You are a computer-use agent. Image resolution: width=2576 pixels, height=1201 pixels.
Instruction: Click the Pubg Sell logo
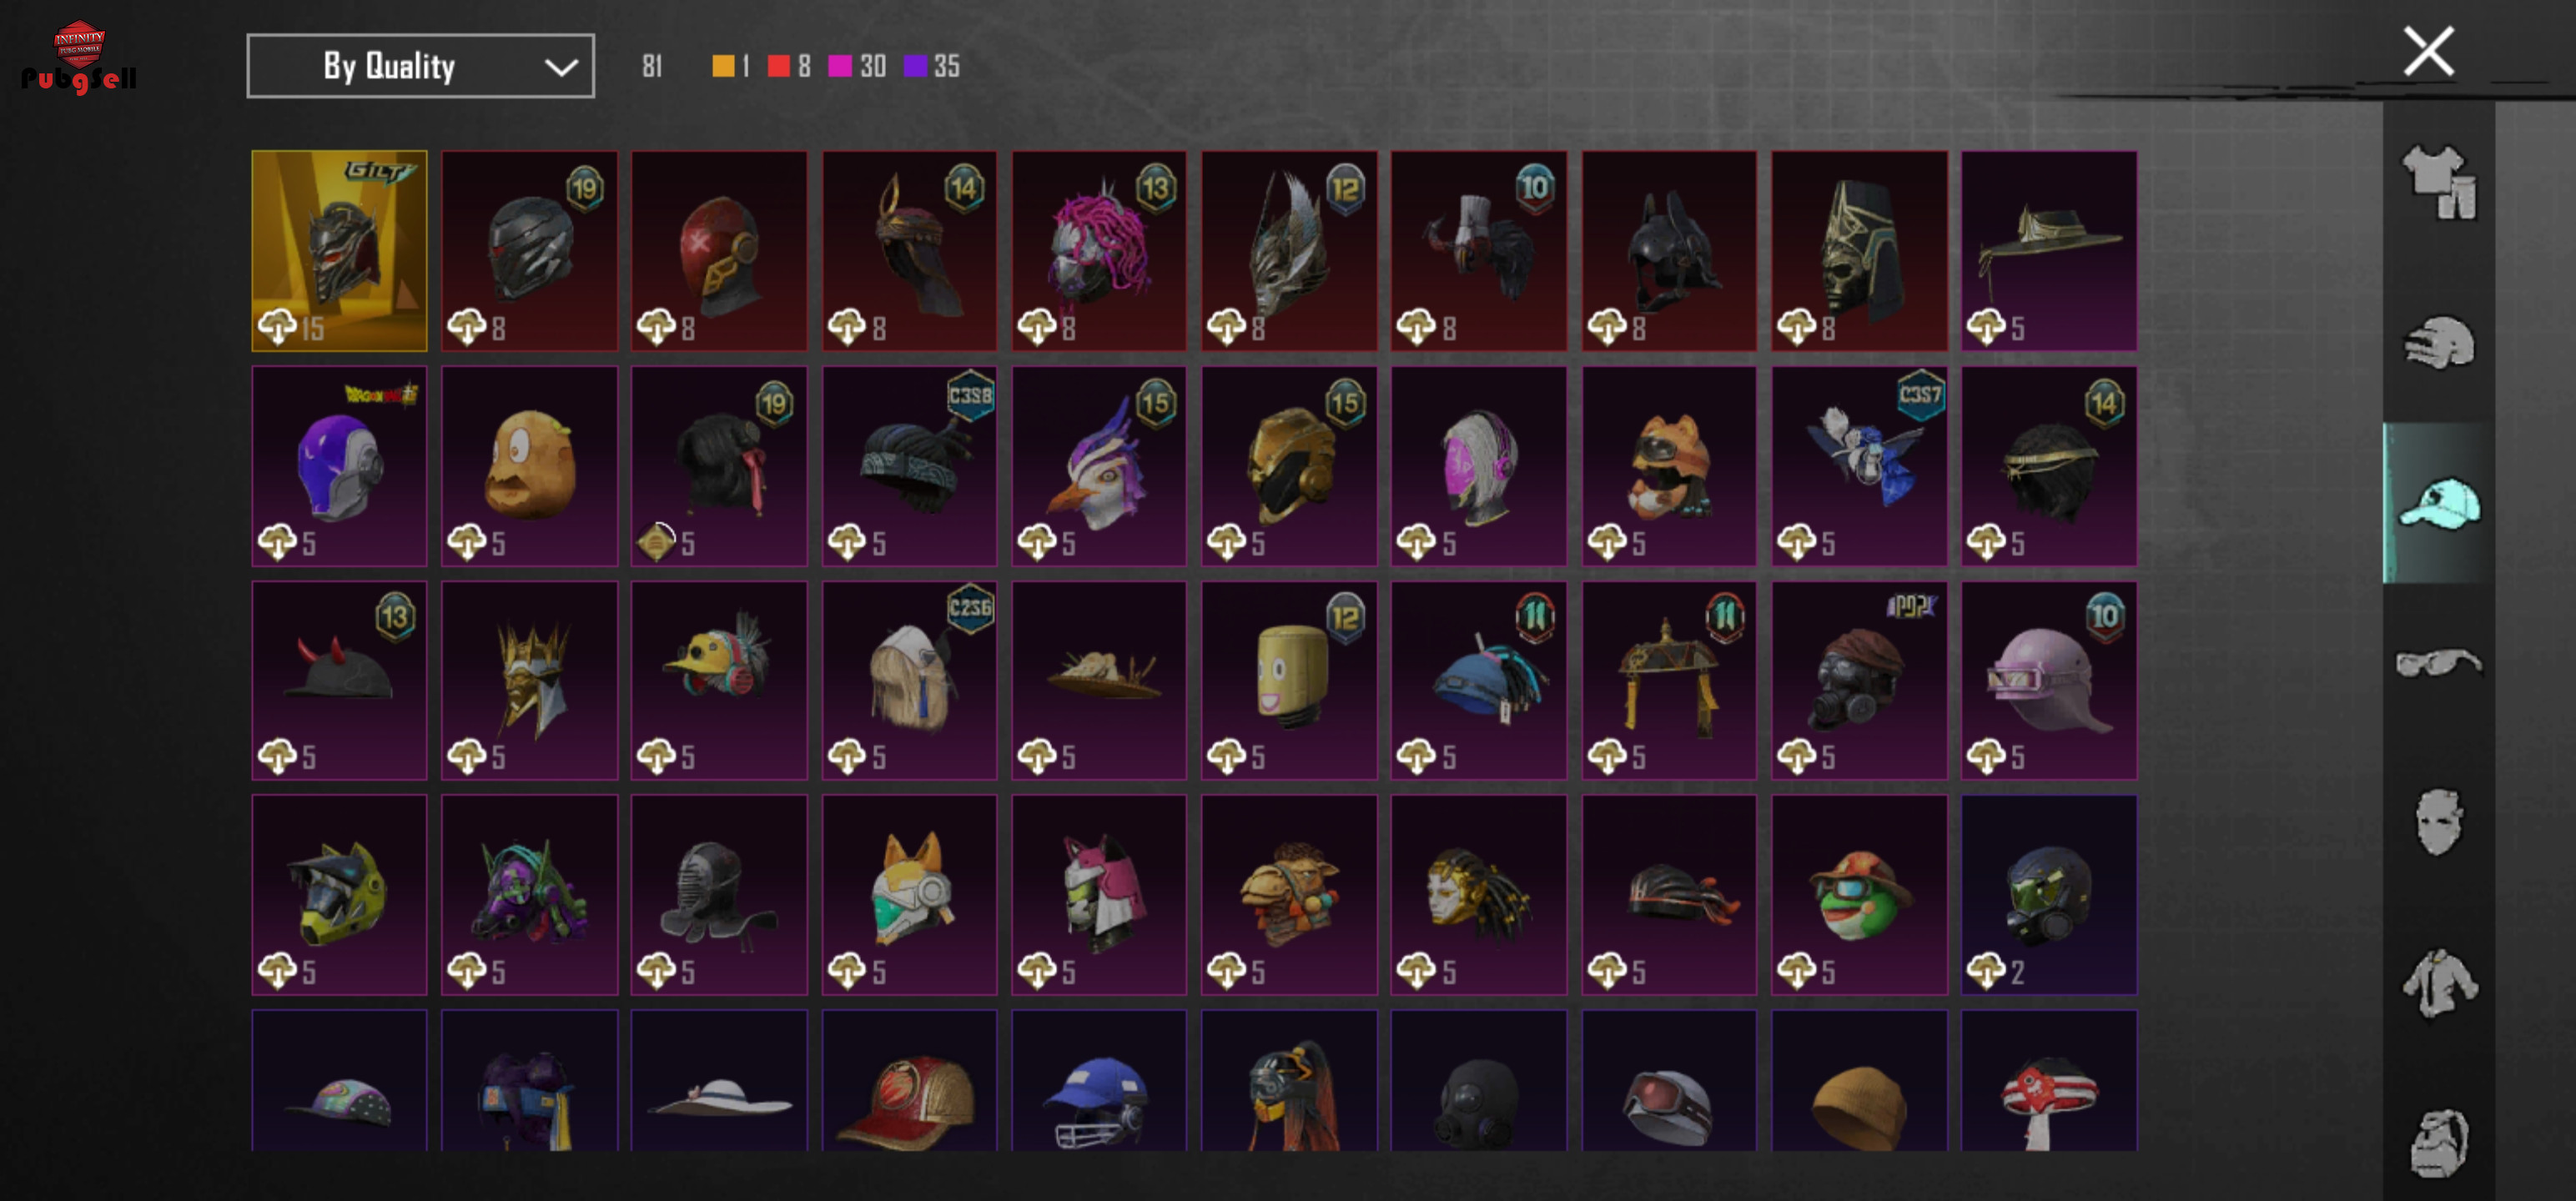(78, 57)
